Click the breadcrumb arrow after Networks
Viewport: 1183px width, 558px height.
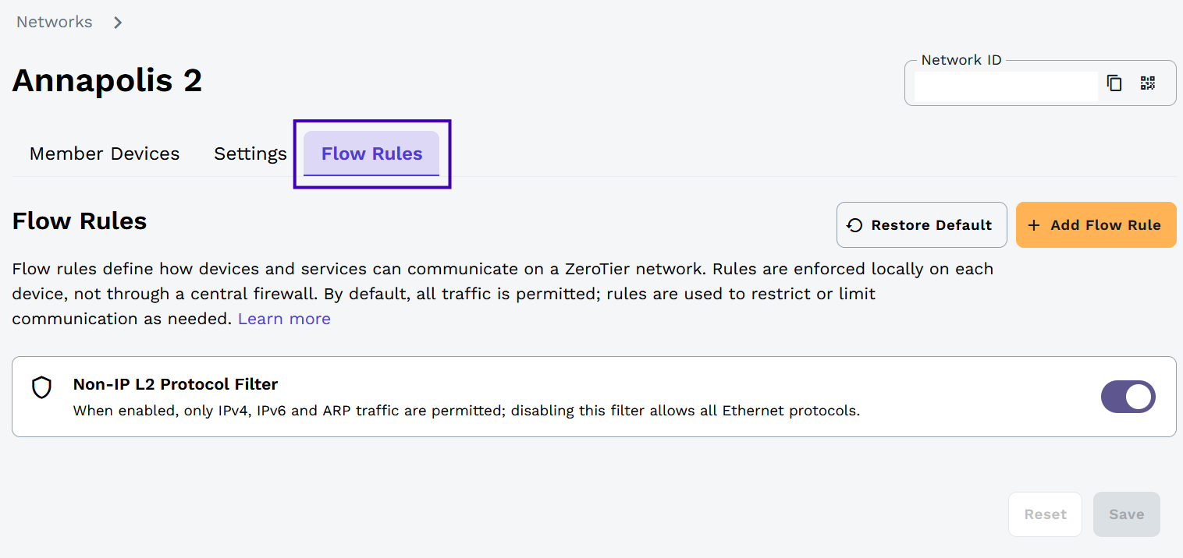tap(117, 22)
